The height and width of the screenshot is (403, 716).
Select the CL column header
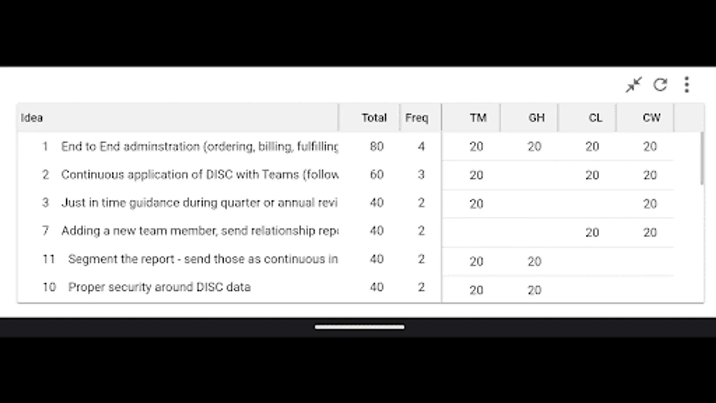tap(595, 118)
